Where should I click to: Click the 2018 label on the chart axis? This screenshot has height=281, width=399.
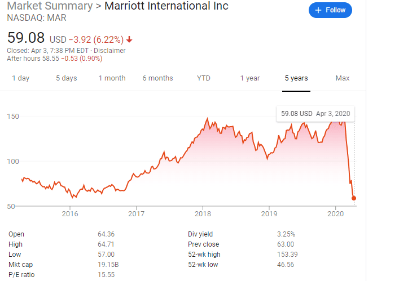click(x=203, y=213)
